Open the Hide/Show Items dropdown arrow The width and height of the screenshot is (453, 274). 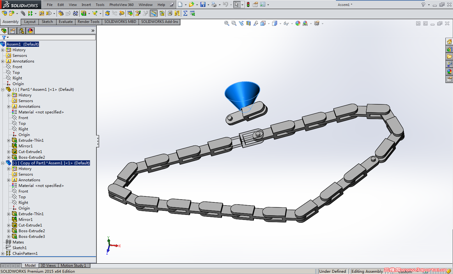[x=292, y=24]
